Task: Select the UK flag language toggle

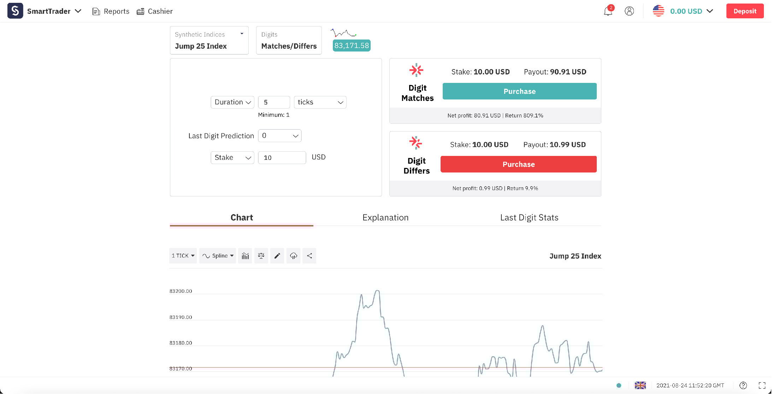Action: pyautogui.click(x=640, y=385)
